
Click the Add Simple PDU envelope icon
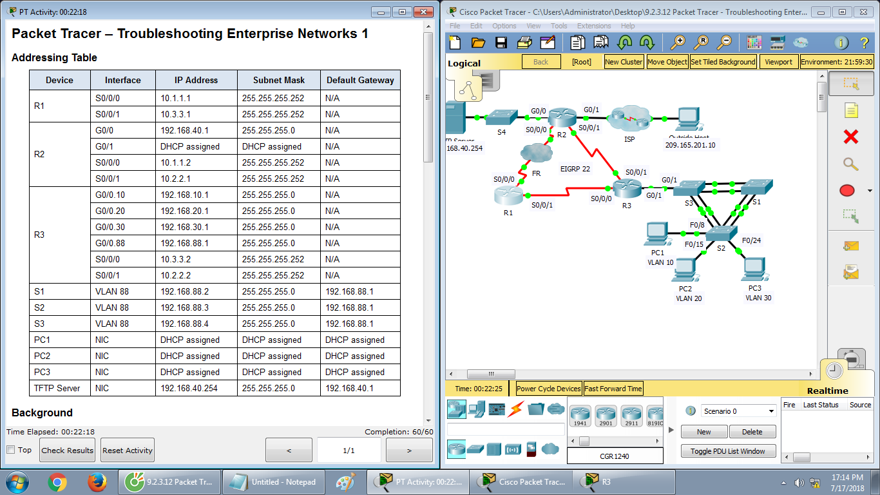pyautogui.click(x=851, y=246)
